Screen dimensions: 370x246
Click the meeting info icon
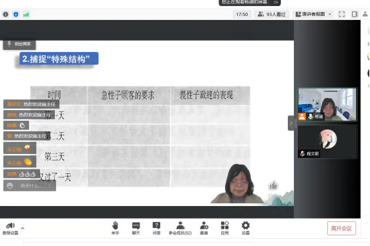point(5,15)
